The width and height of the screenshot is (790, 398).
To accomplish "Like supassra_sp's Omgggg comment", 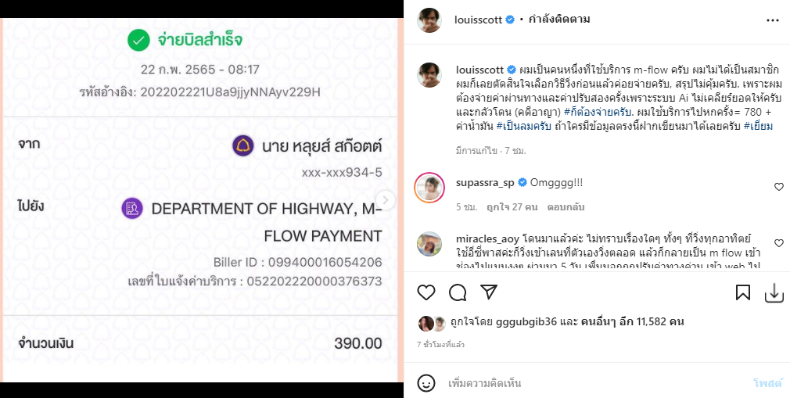I will click(779, 187).
